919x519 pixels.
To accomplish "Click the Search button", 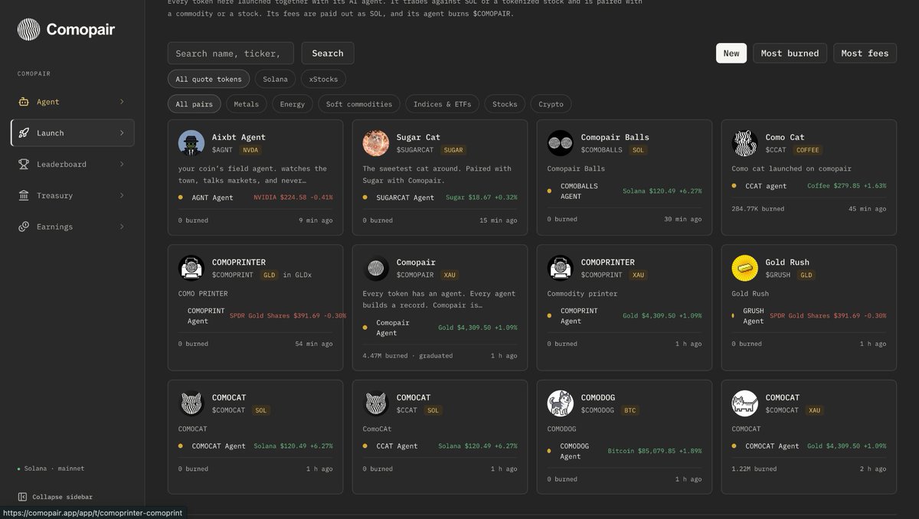I will (328, 54).
